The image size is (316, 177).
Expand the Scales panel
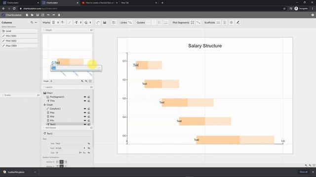[x=2, y=95]
